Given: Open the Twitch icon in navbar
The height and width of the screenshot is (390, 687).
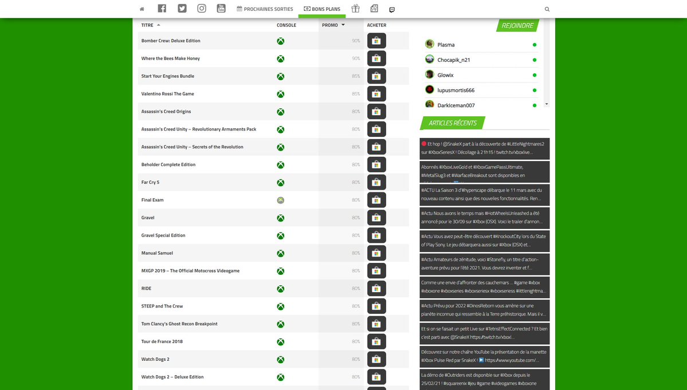Looking at the screenshot, I should click(392, 9).
